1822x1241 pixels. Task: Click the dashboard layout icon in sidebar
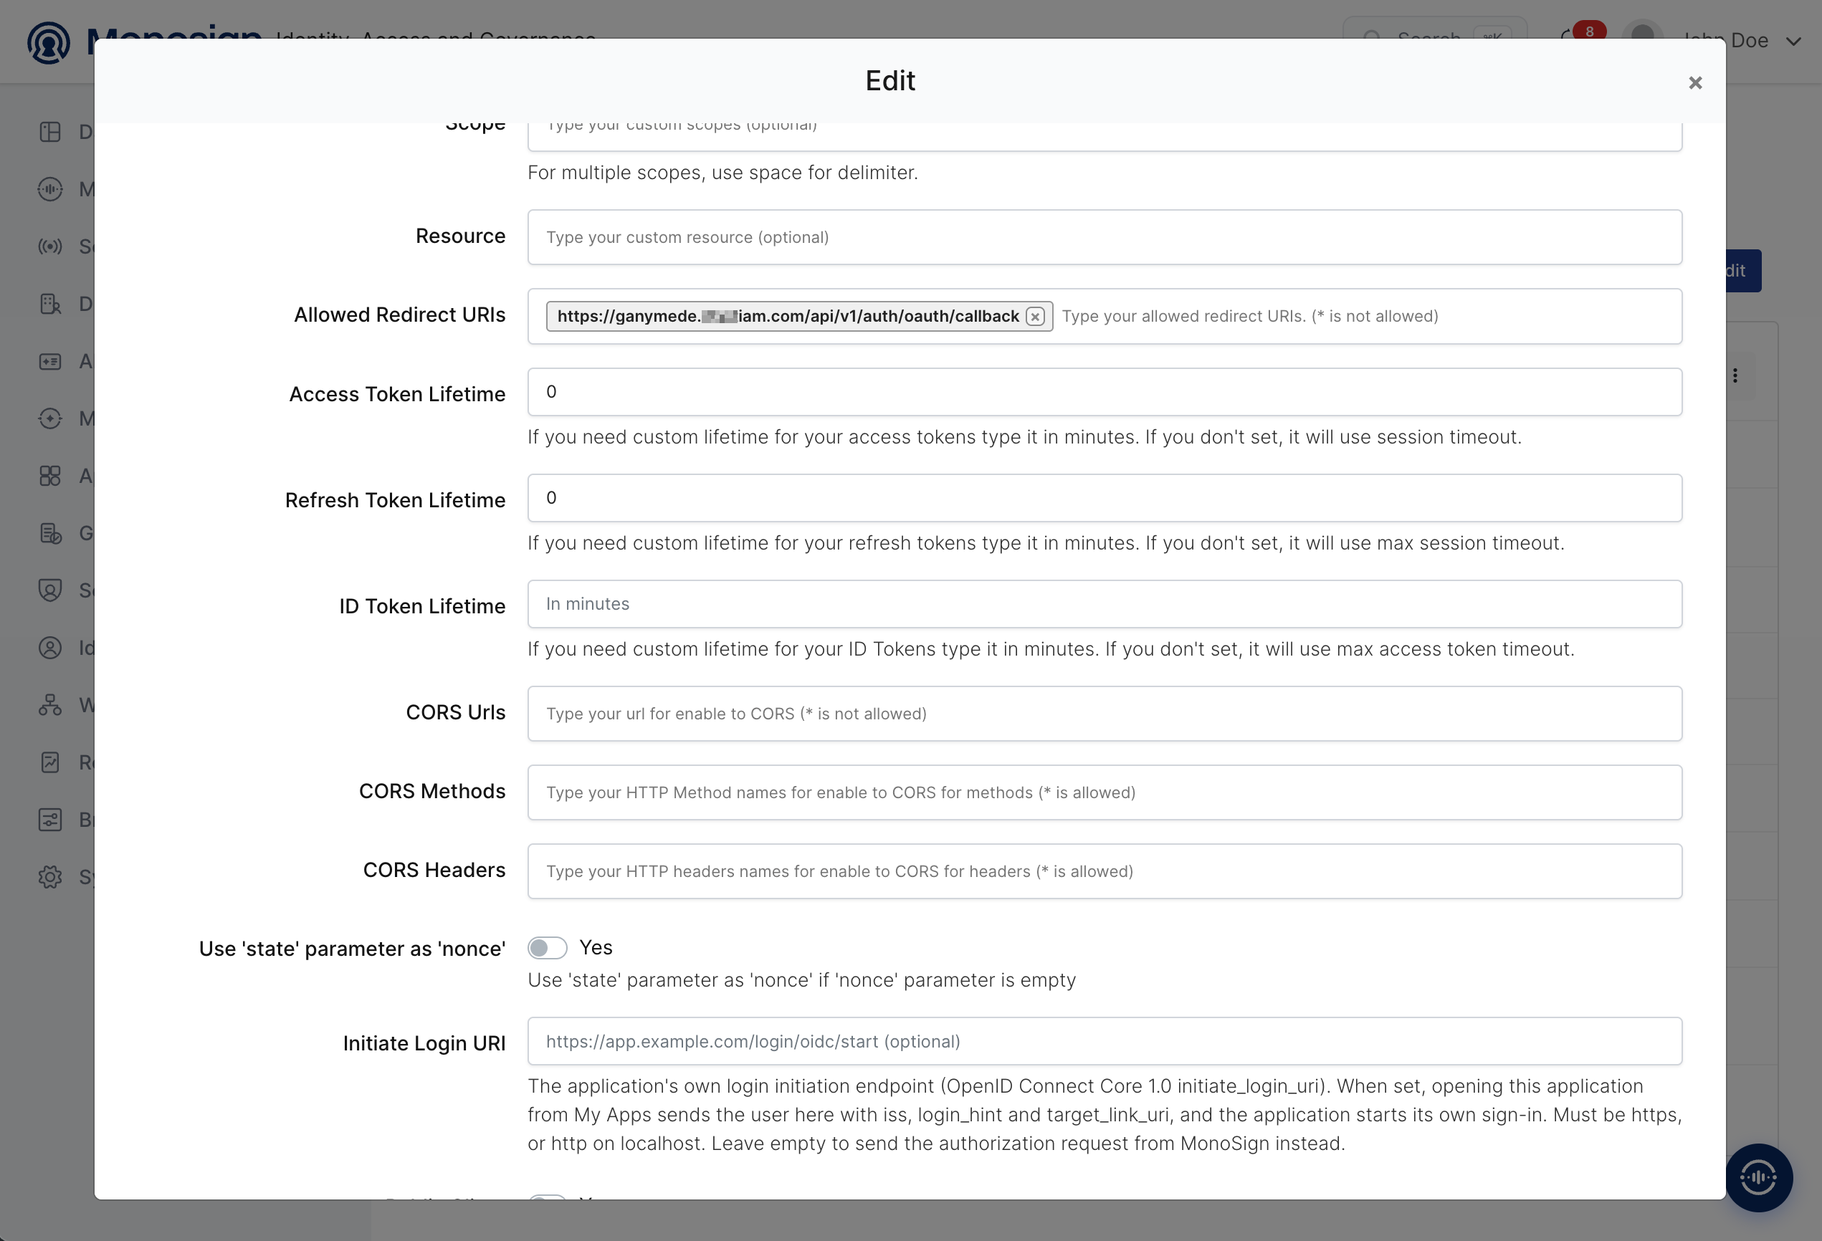click(50, 132)
